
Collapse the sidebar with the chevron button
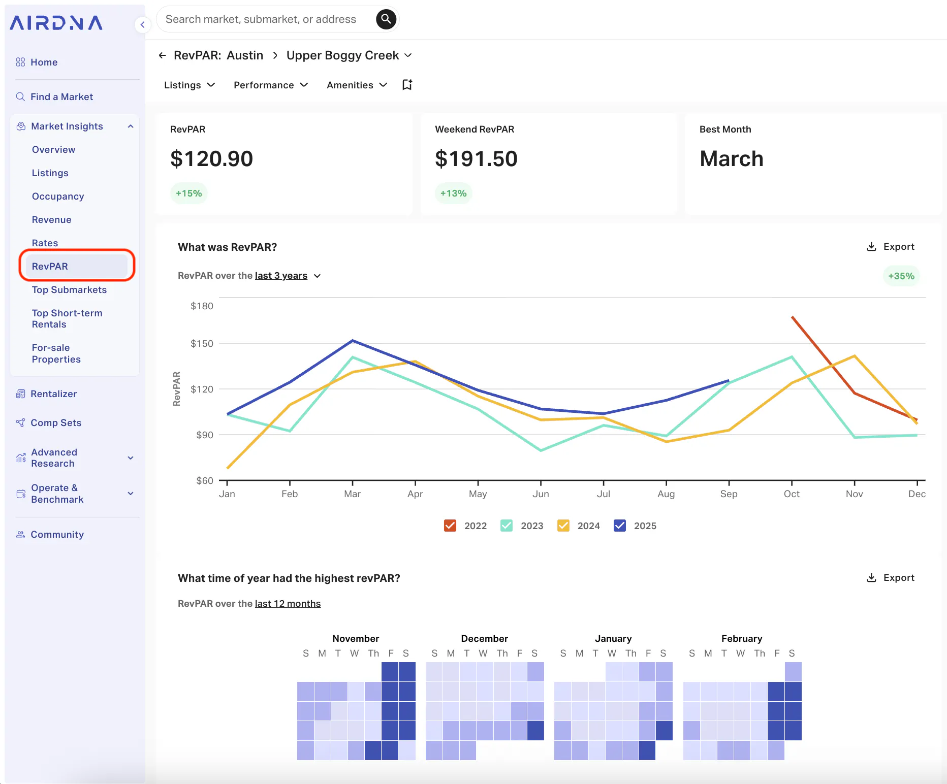pos(143,24)
